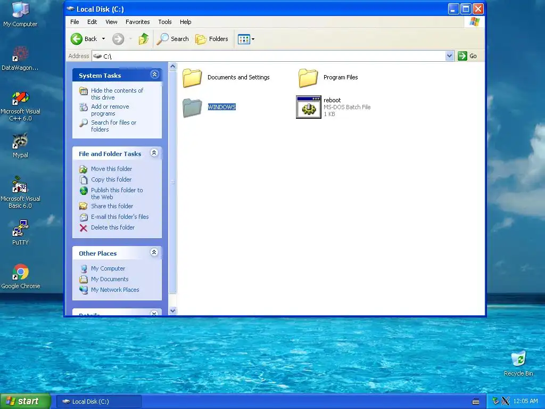Screen dimensions: 545x409
Task: Open the Favorites menu
Action: 138,22
